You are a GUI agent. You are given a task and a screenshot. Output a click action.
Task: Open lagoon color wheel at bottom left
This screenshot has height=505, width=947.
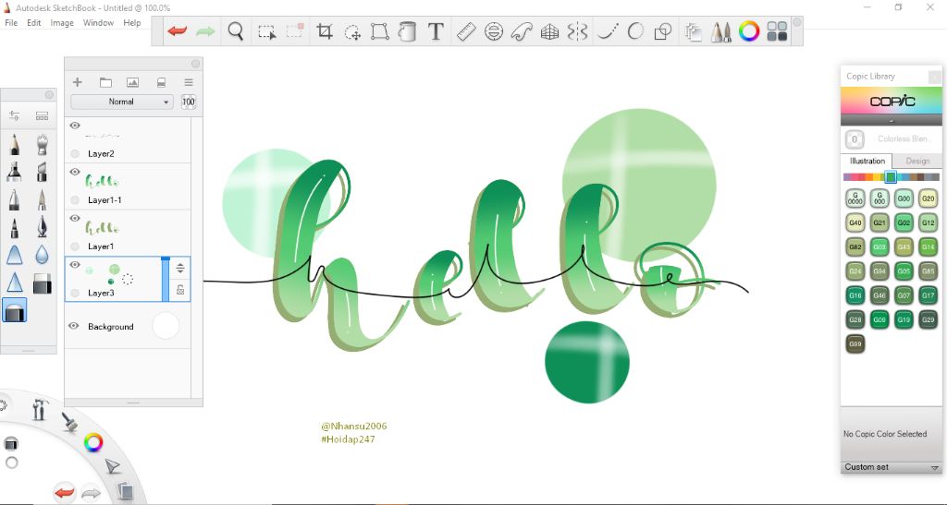pos(93,443)
